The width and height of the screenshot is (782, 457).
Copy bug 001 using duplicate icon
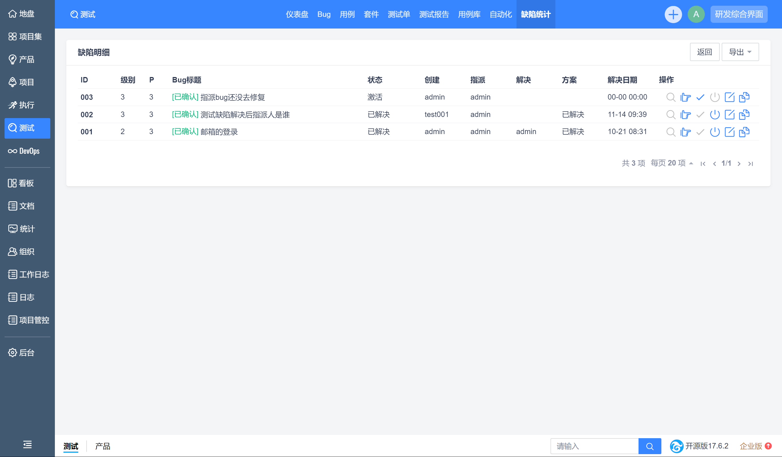[744, 132]
